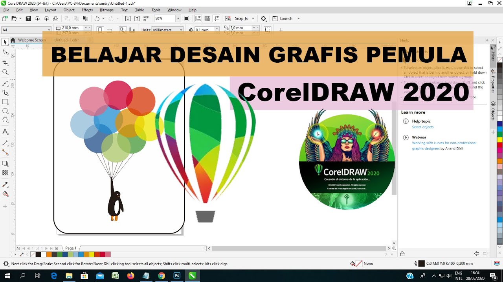Open the Units millimeters dropdown

point(181,30)
